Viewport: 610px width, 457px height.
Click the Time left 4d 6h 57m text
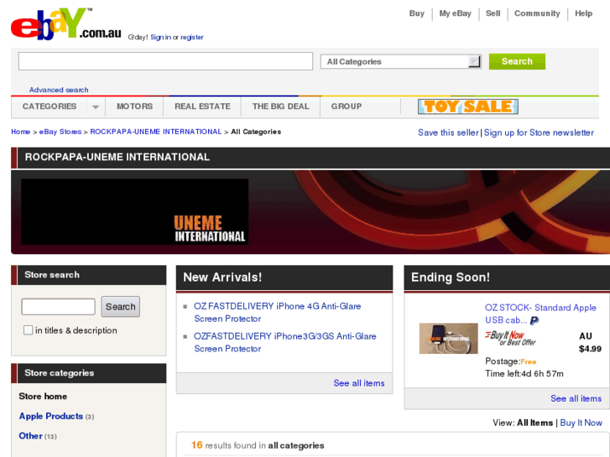pyautogui.click(x=524, y=374)
